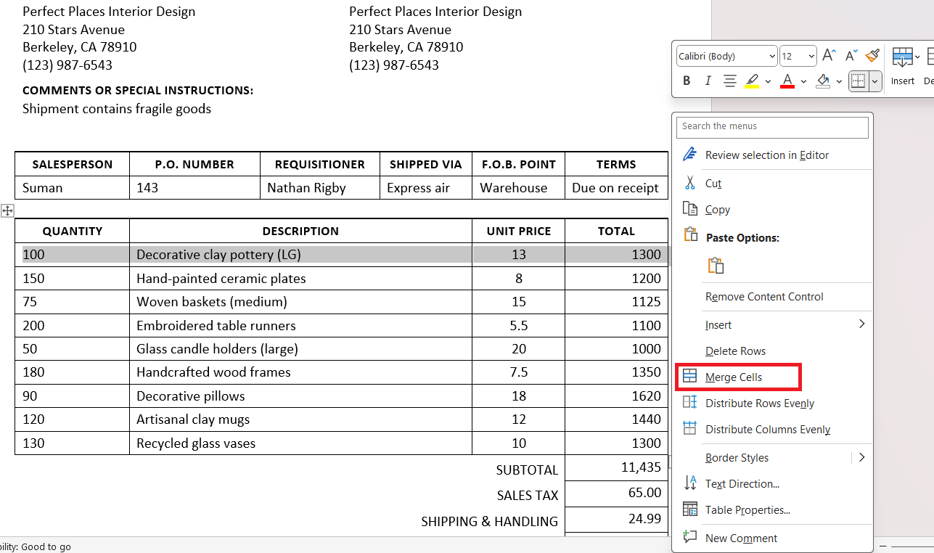The width and height of the screenshot is (934, 553).
Task: Click the Shading paint bucket icon
Action: coord(823,81)
